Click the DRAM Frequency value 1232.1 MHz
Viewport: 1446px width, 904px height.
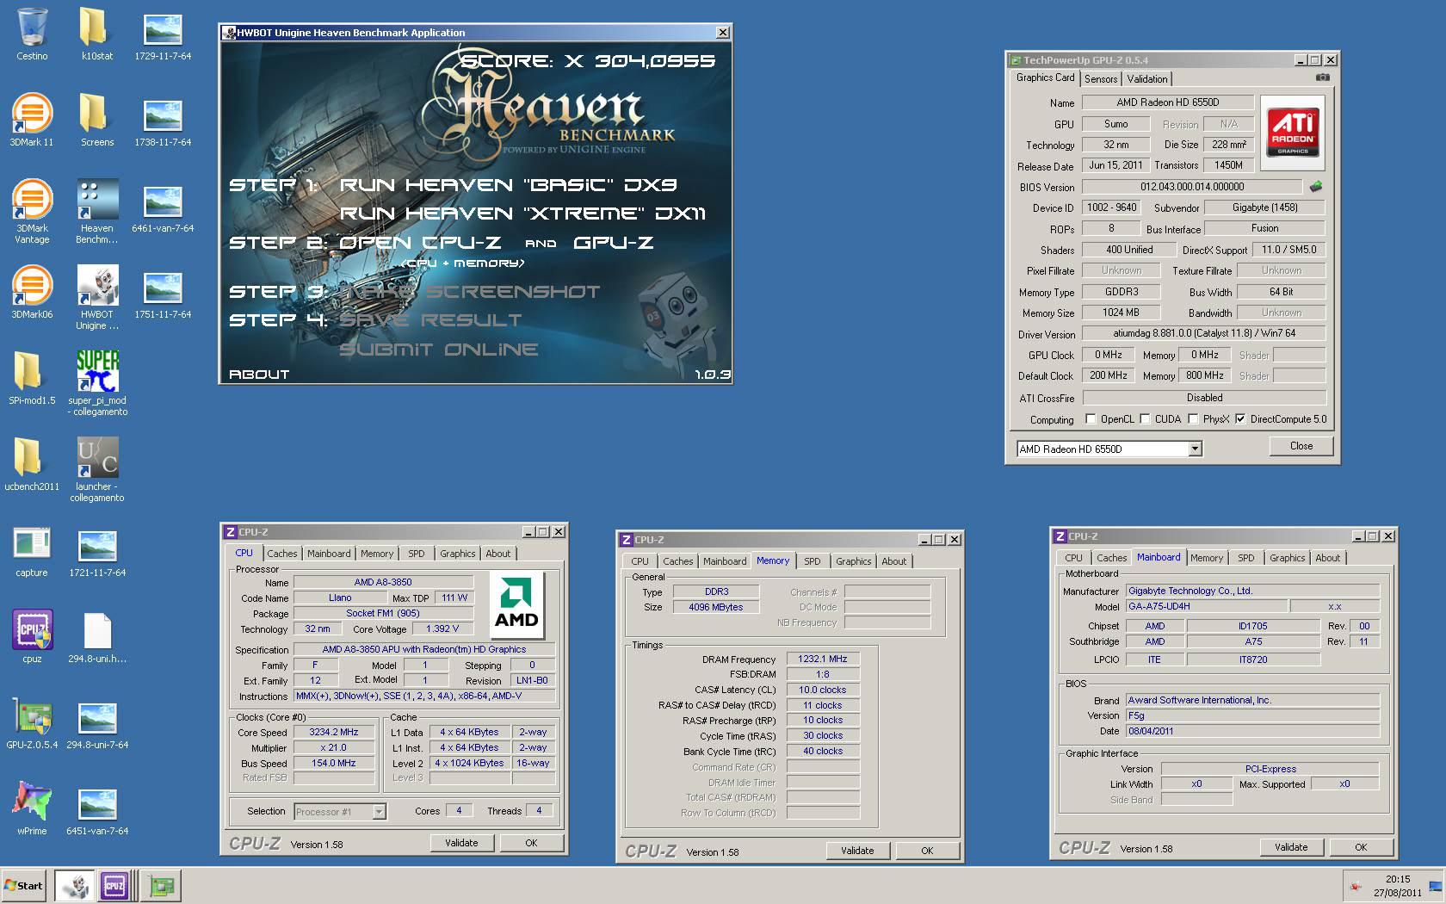823,659
